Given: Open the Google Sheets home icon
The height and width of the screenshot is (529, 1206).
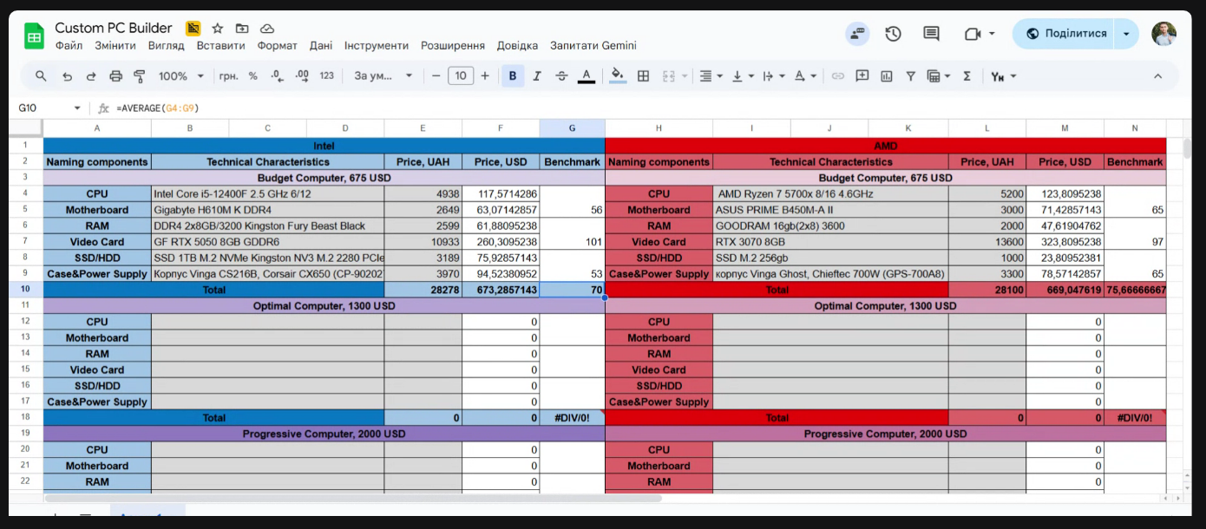Looking at the screenshot, I should 34,36.
